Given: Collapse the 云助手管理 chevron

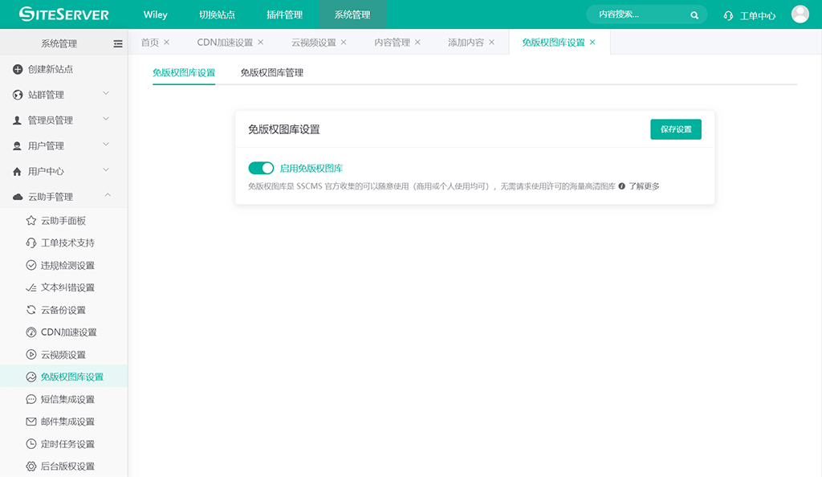Looking at the screenshot, I should (x=108, y=195).
